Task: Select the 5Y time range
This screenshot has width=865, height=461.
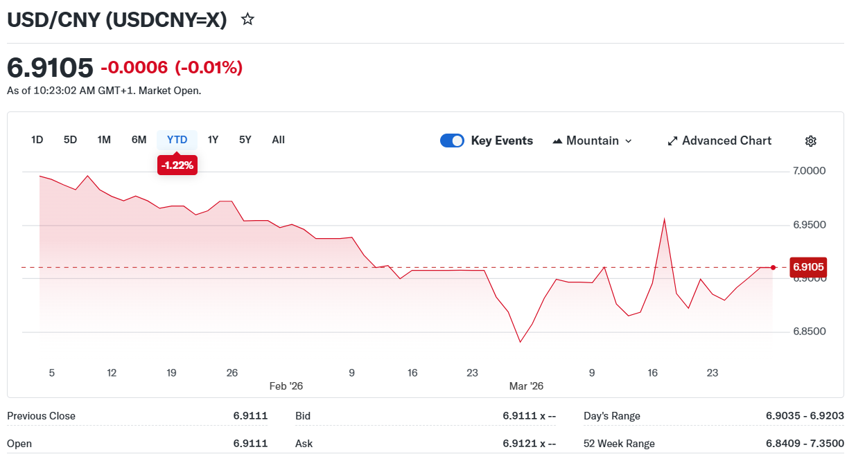Action: (245, 140)
